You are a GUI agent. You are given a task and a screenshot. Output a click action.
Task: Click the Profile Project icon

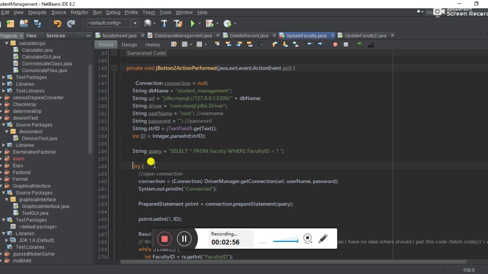click(x=227, y=24)
